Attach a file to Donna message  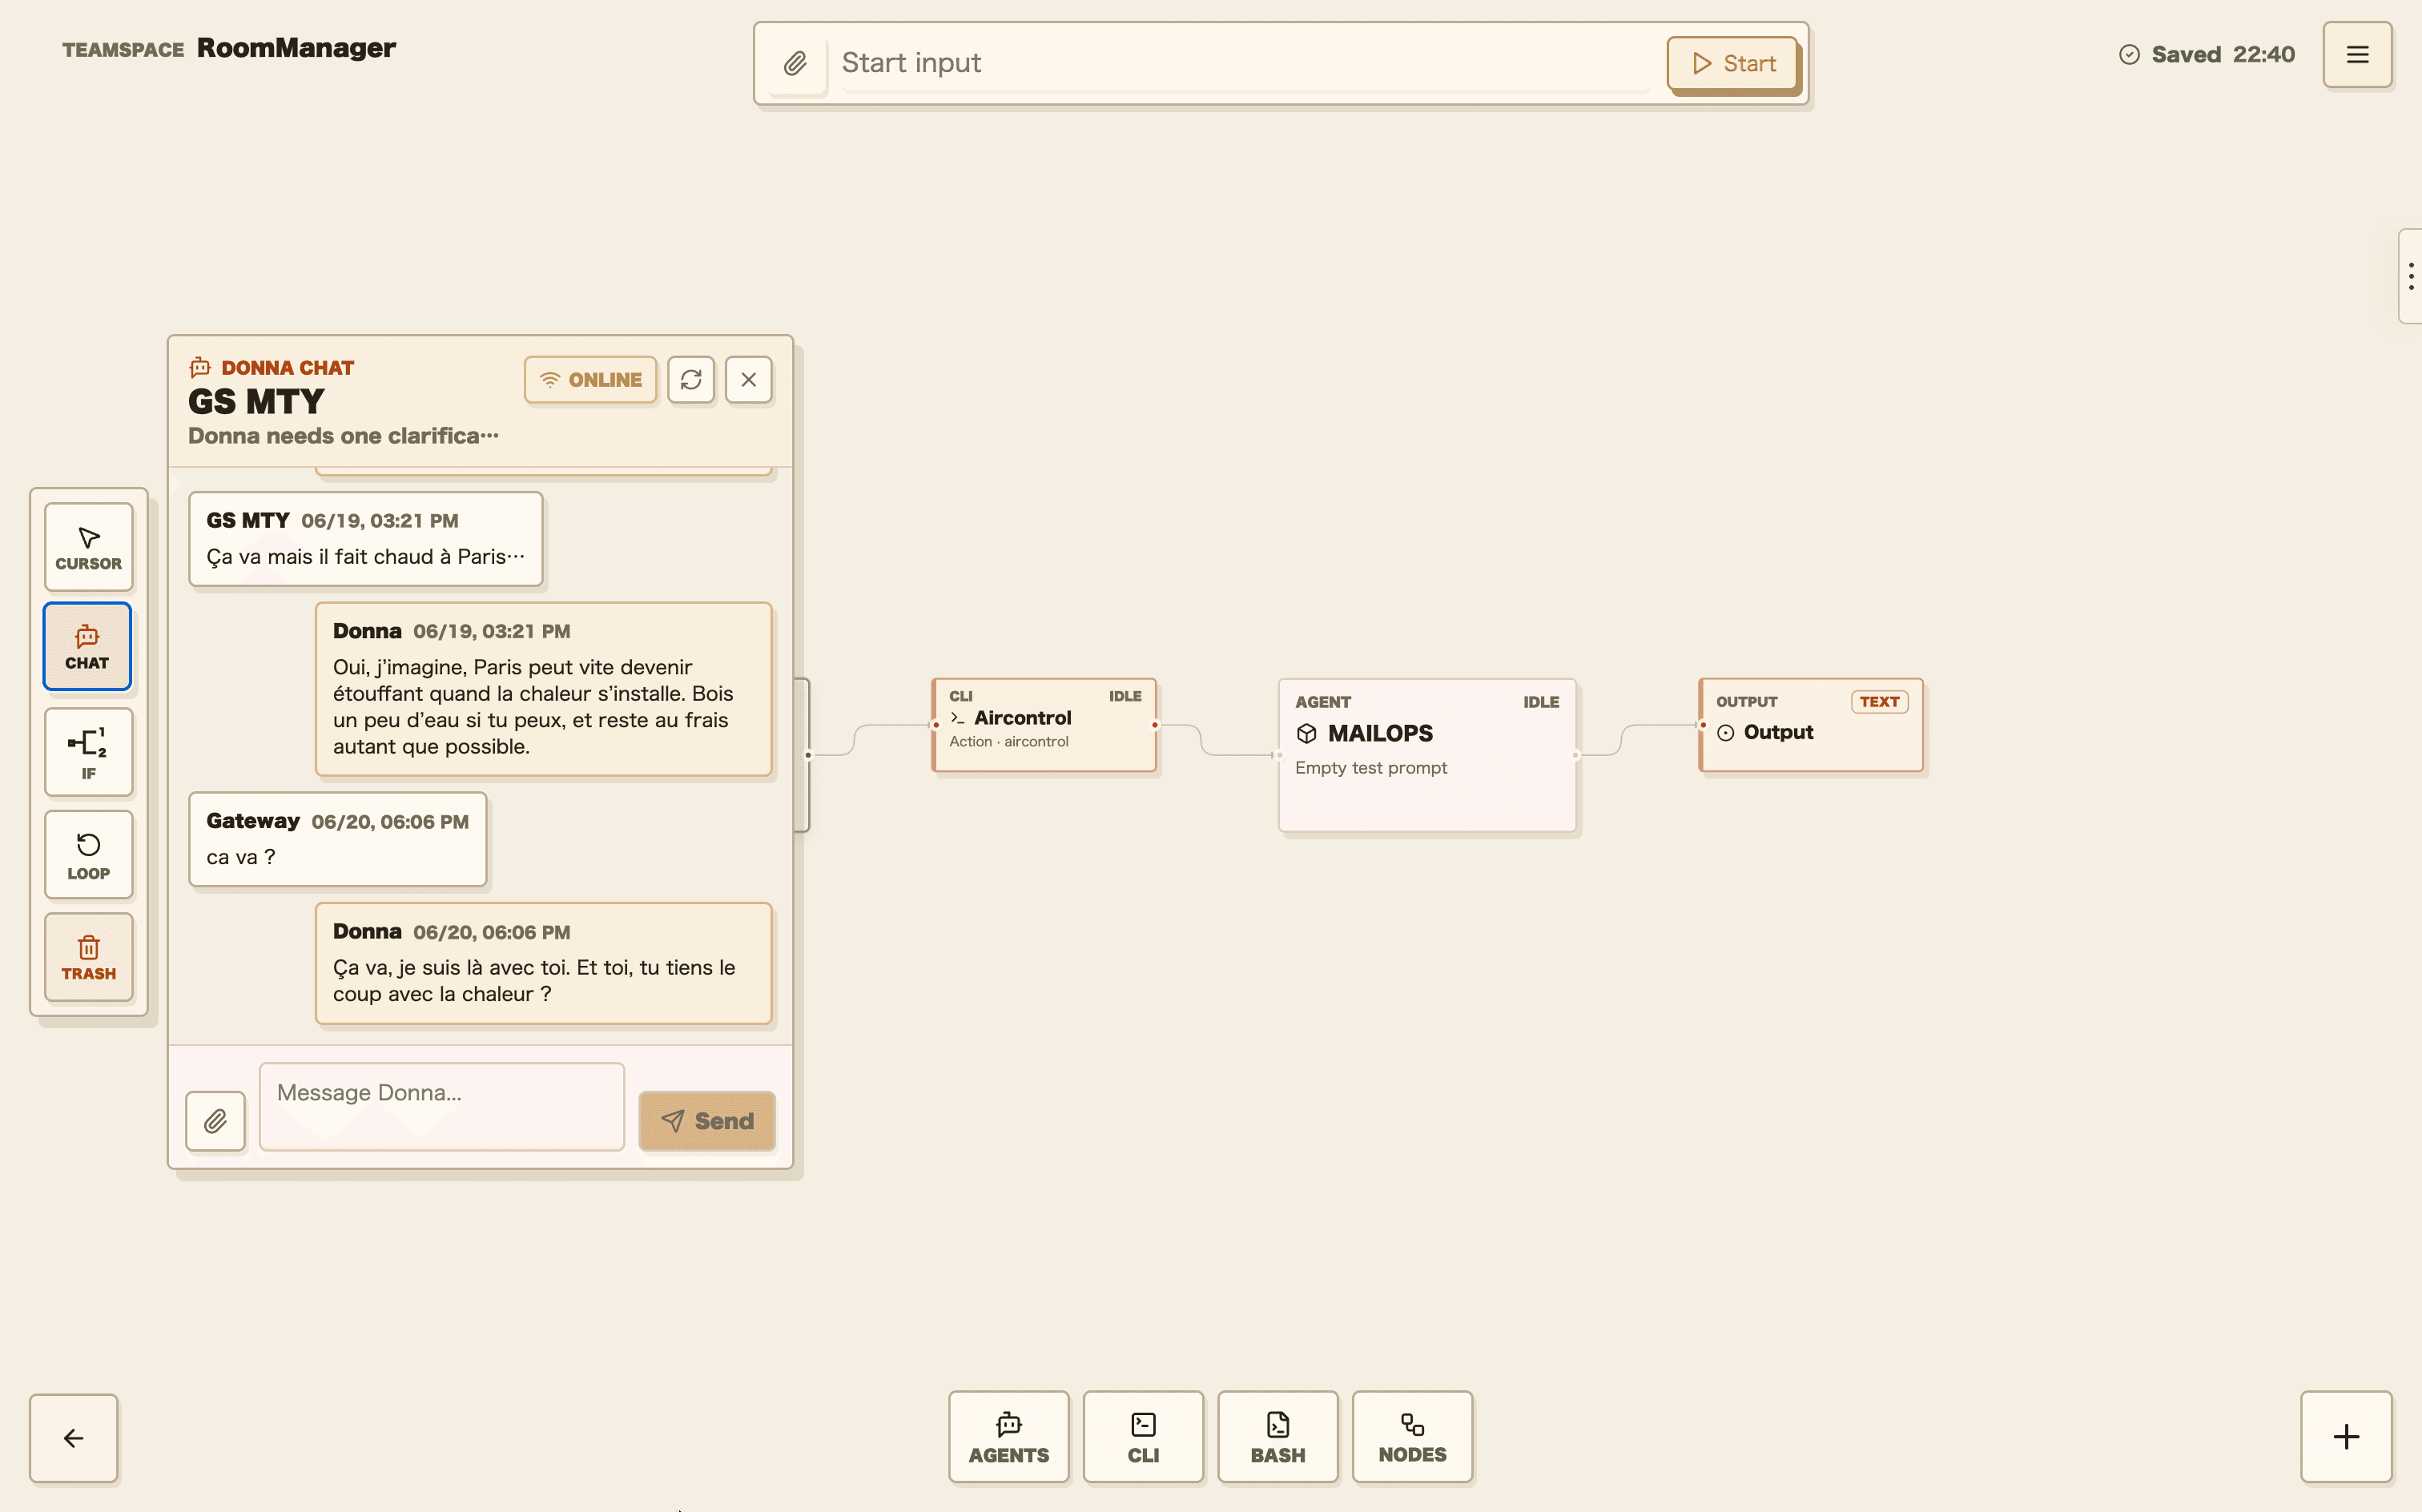tap(216, 1121)
